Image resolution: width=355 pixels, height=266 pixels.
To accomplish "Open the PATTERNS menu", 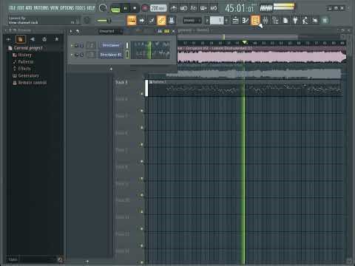I will tap(41, 8).
